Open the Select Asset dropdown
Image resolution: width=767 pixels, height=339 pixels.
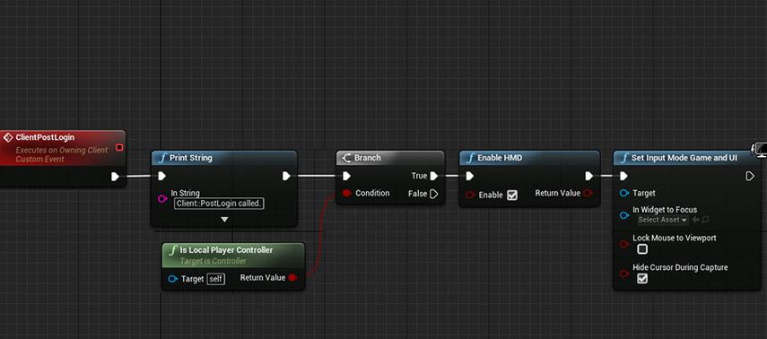[x=662, y=220]
